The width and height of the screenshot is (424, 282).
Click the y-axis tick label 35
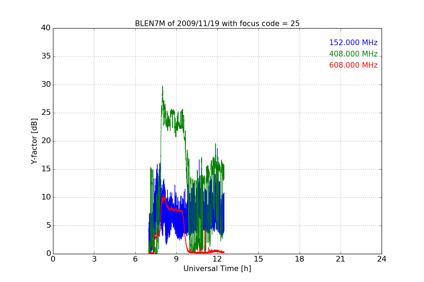[46, 56]
